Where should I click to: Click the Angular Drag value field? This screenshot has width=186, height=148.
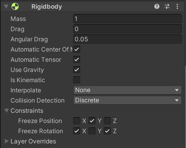tap(127, 39)
